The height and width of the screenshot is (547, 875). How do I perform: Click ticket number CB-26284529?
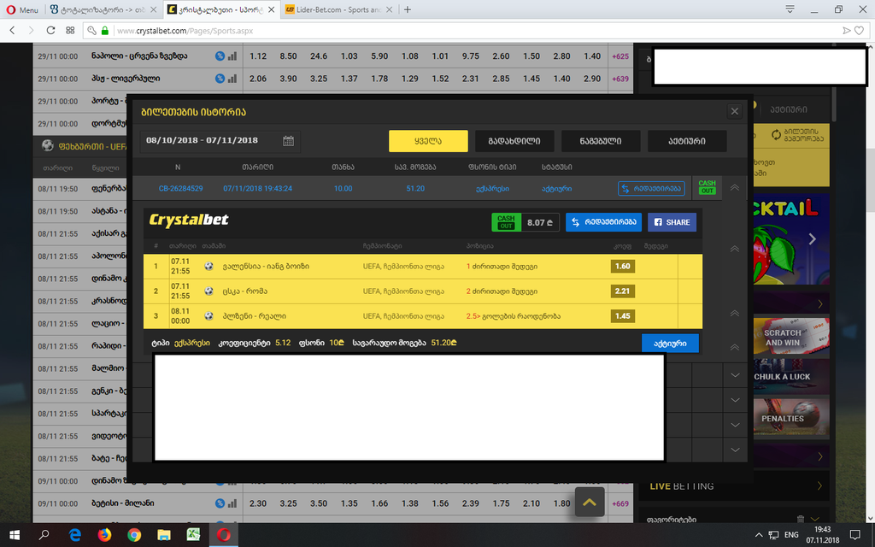181,189
